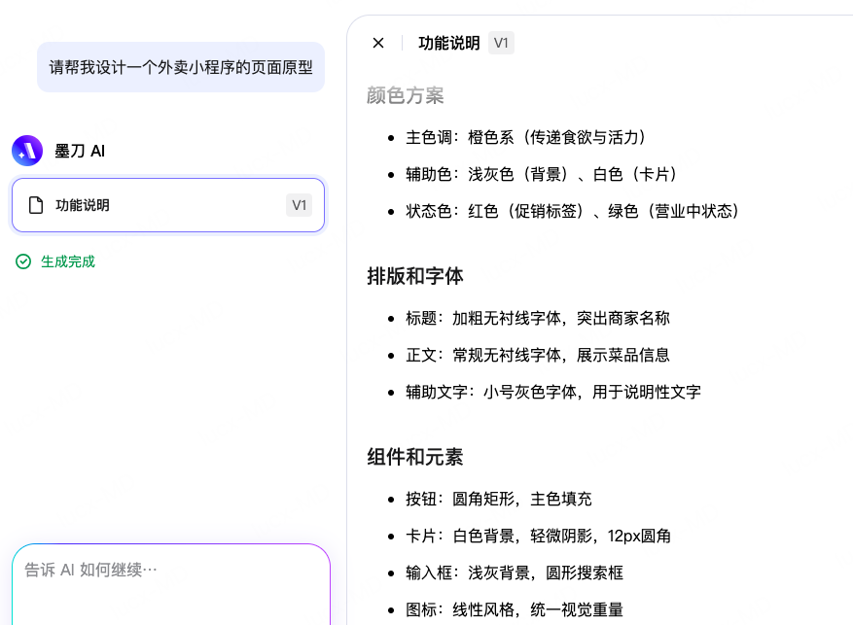
Task: Close the 功能说明 panel with the X icon
Action: click(378, 43)
